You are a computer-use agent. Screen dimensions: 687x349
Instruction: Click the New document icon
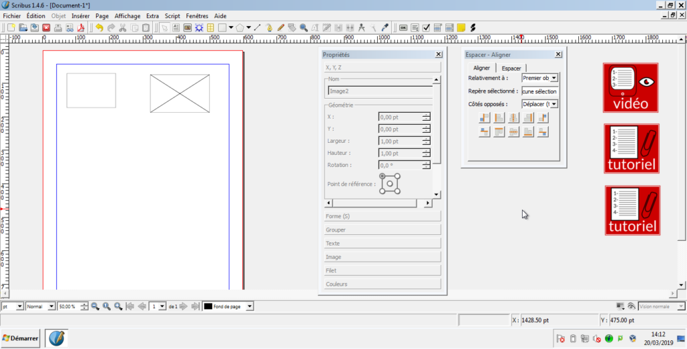[11, 28]
